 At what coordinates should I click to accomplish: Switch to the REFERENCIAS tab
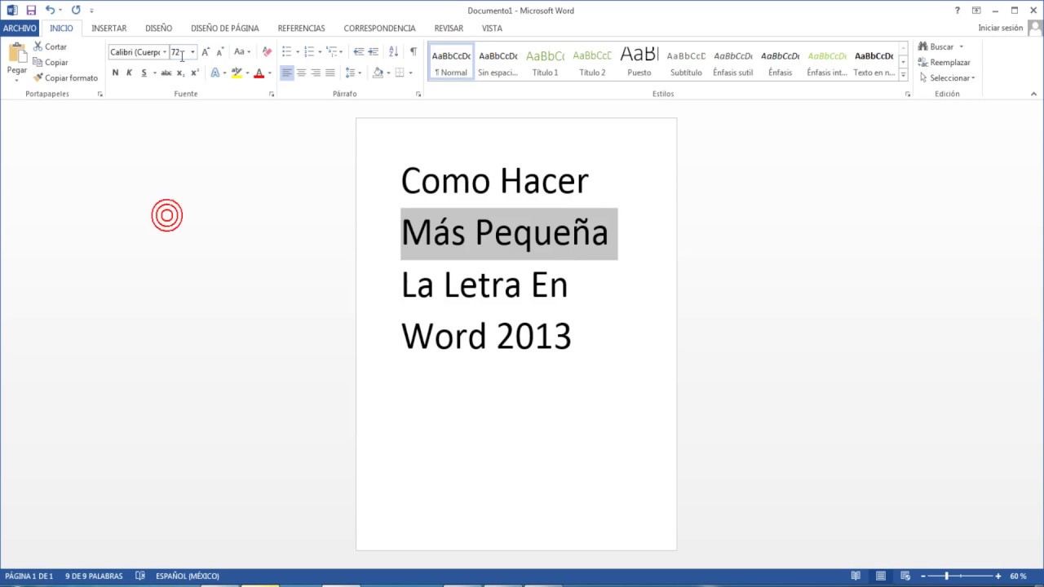301,29
